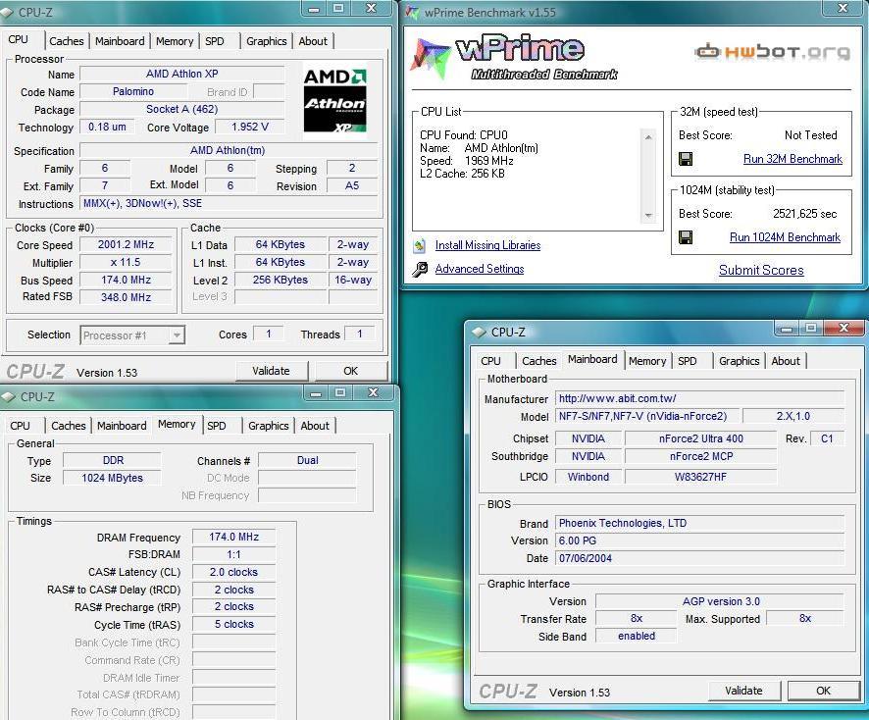Open Memory tab in top CPU-Z window

(175, 41)
